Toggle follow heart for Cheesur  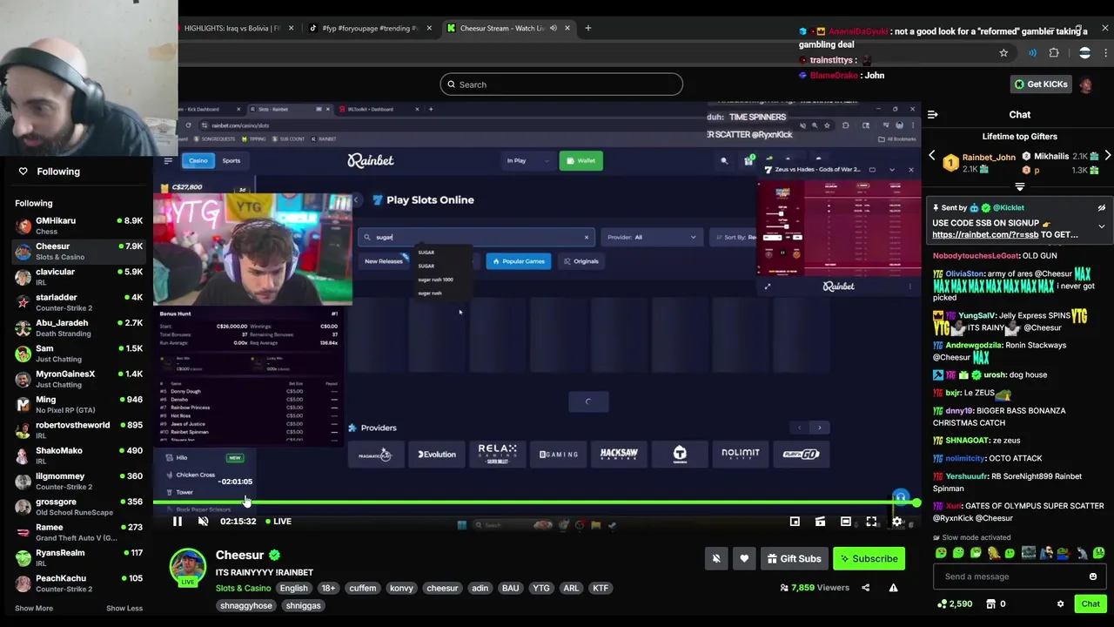pyautogui.click(x=743, y=558)
